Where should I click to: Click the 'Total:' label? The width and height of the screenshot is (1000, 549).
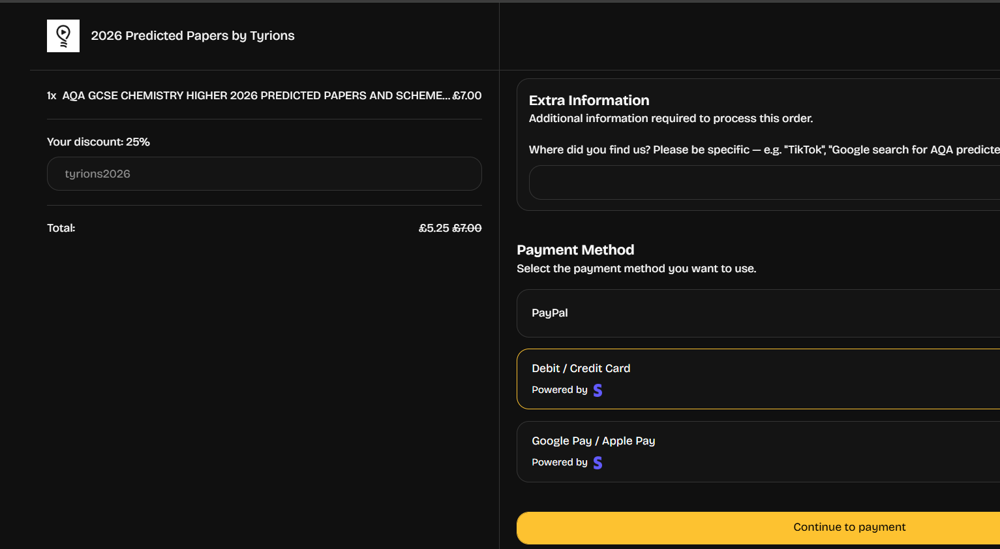pos(61,228)
